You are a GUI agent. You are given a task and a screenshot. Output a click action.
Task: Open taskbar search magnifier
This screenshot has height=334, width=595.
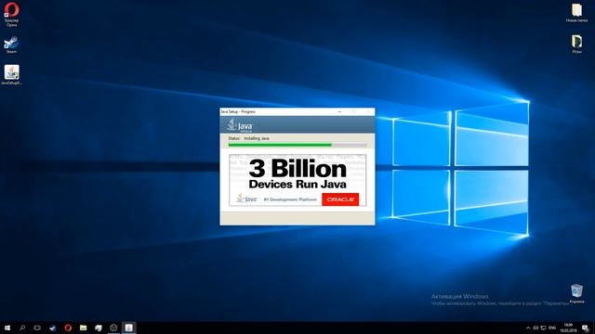click(22, 328)
